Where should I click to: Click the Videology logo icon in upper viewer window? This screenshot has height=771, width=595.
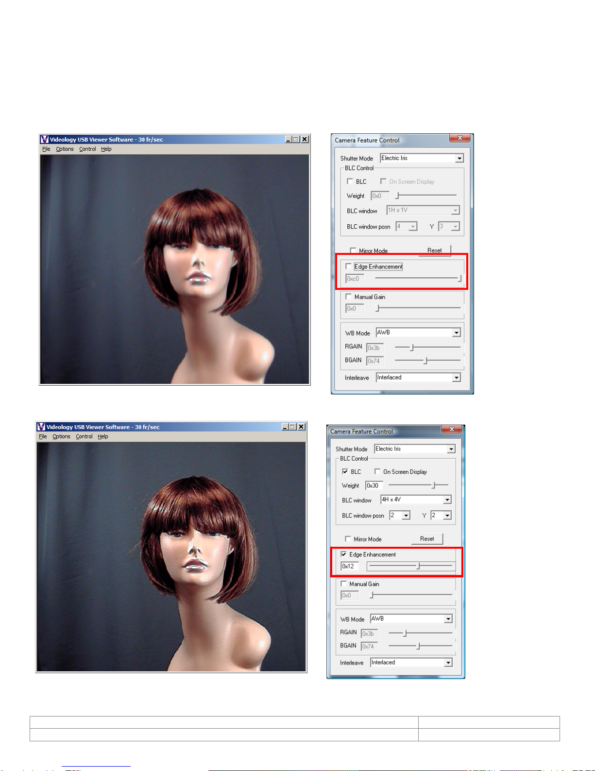pyautogui.click(x=44, y=139)
